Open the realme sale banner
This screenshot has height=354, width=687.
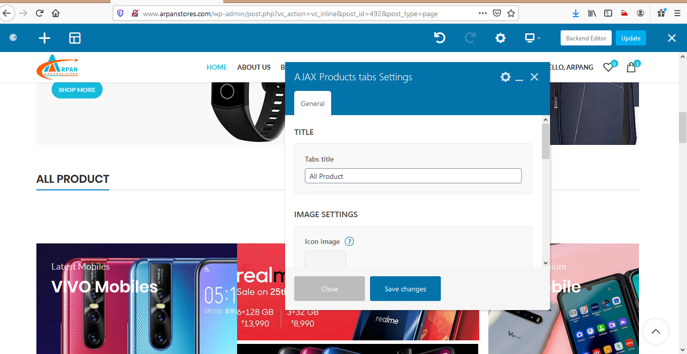pos(358,291)
